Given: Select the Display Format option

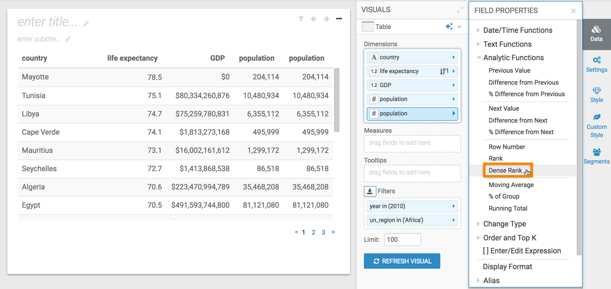Looking at the screenshot, I should [507, 267].
